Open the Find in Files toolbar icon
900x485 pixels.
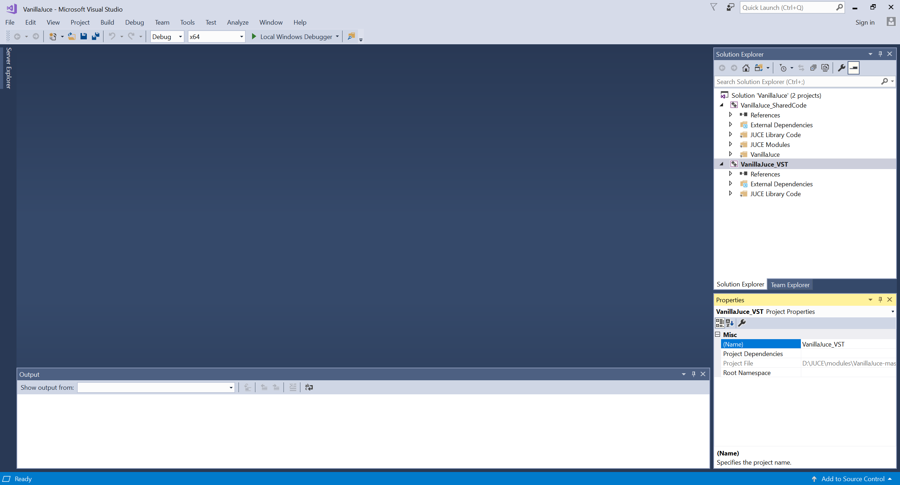(x=351, y=37)
